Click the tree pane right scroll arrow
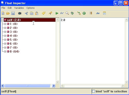Viewport: 129px width, 95px height. pyautogui.click(x=54, y=86)
